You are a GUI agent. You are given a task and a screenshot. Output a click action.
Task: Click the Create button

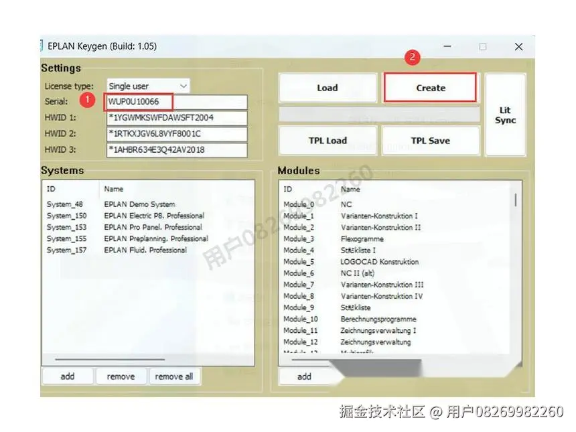(x=430, y=88)
